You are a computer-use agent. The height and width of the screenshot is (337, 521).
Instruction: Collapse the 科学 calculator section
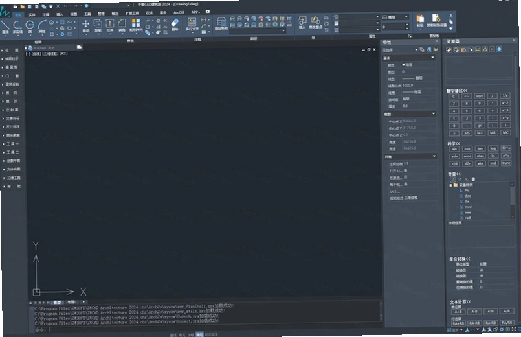(454, 143)
